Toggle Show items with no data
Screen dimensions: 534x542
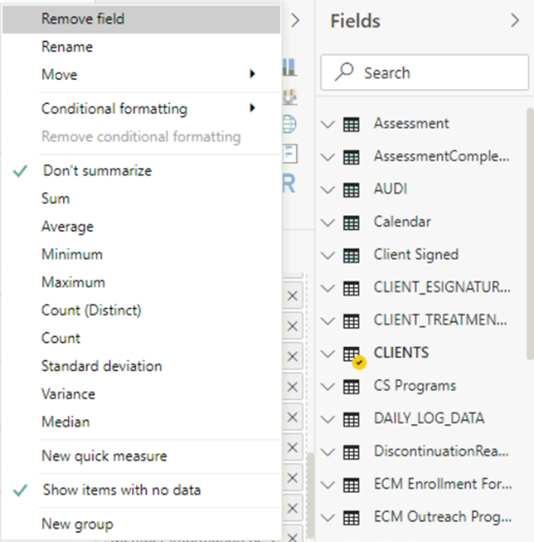[x=141, y=490]
